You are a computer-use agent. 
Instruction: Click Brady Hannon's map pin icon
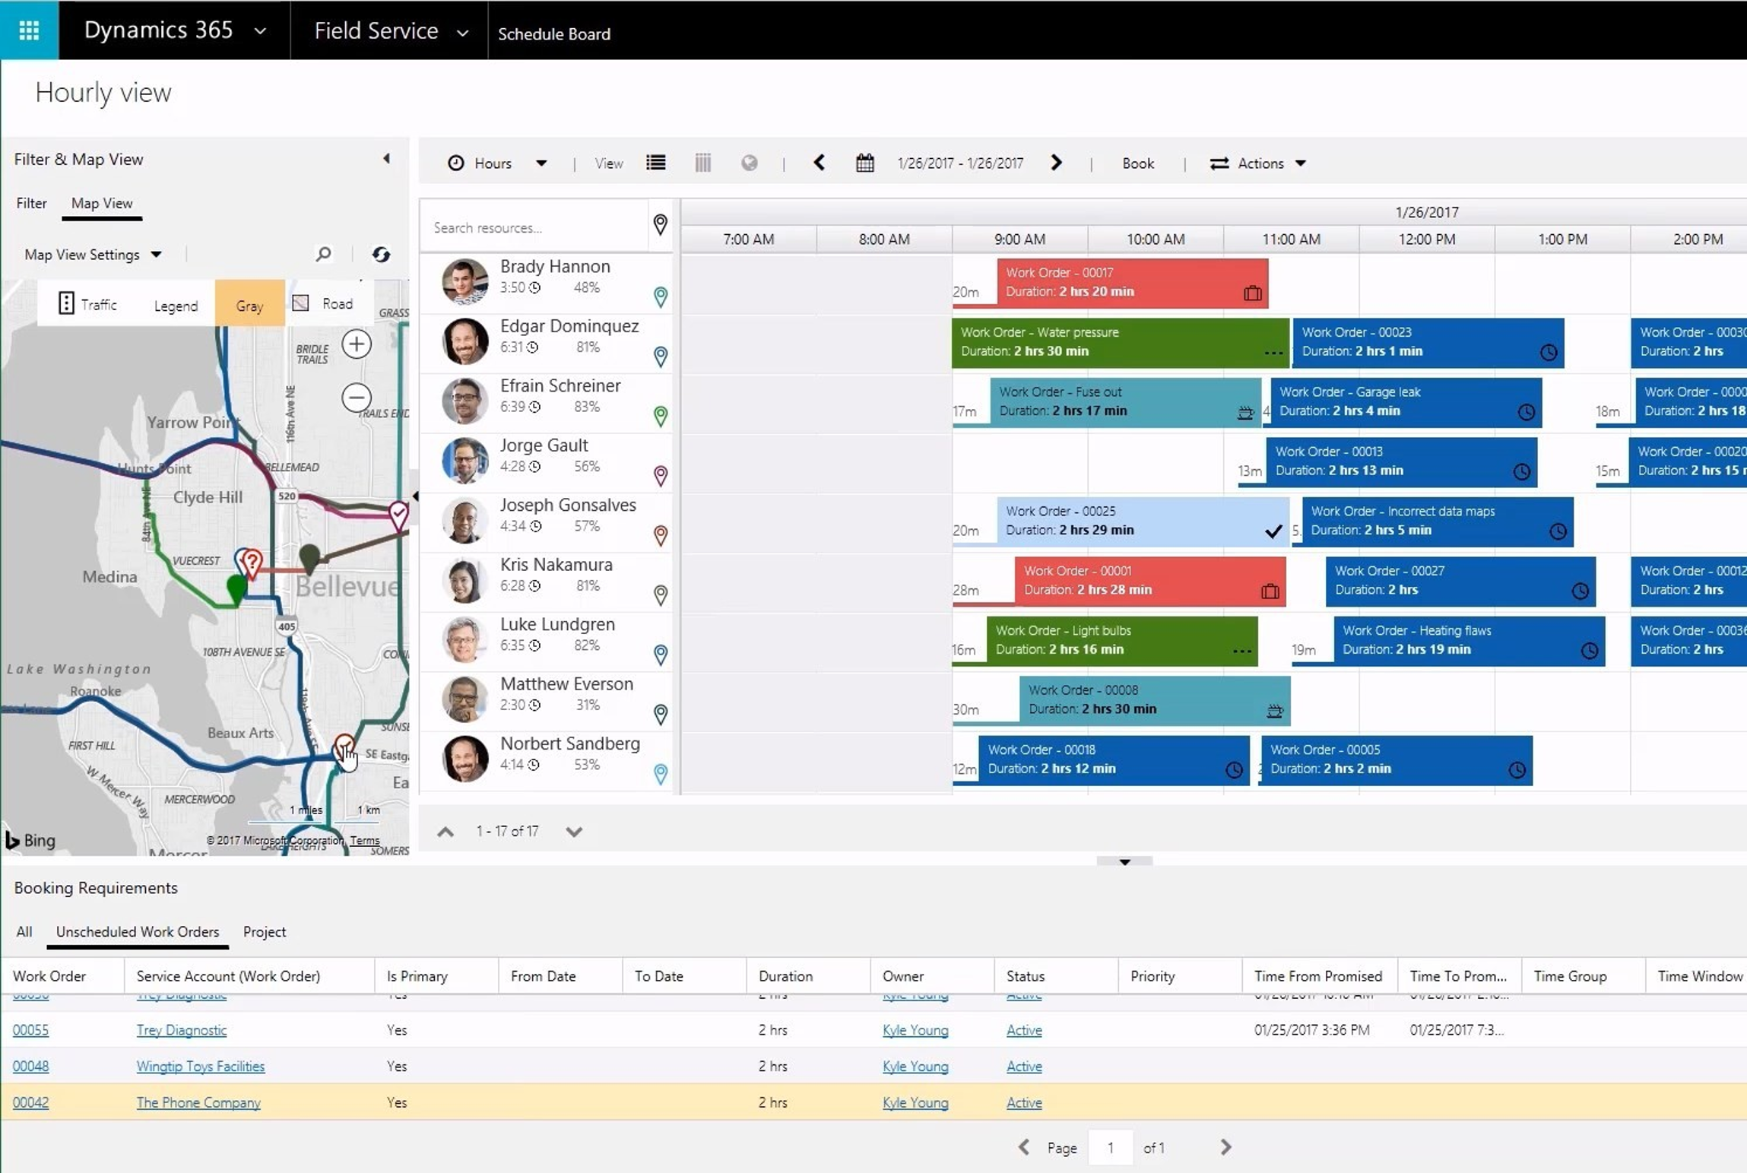(661, 296)
